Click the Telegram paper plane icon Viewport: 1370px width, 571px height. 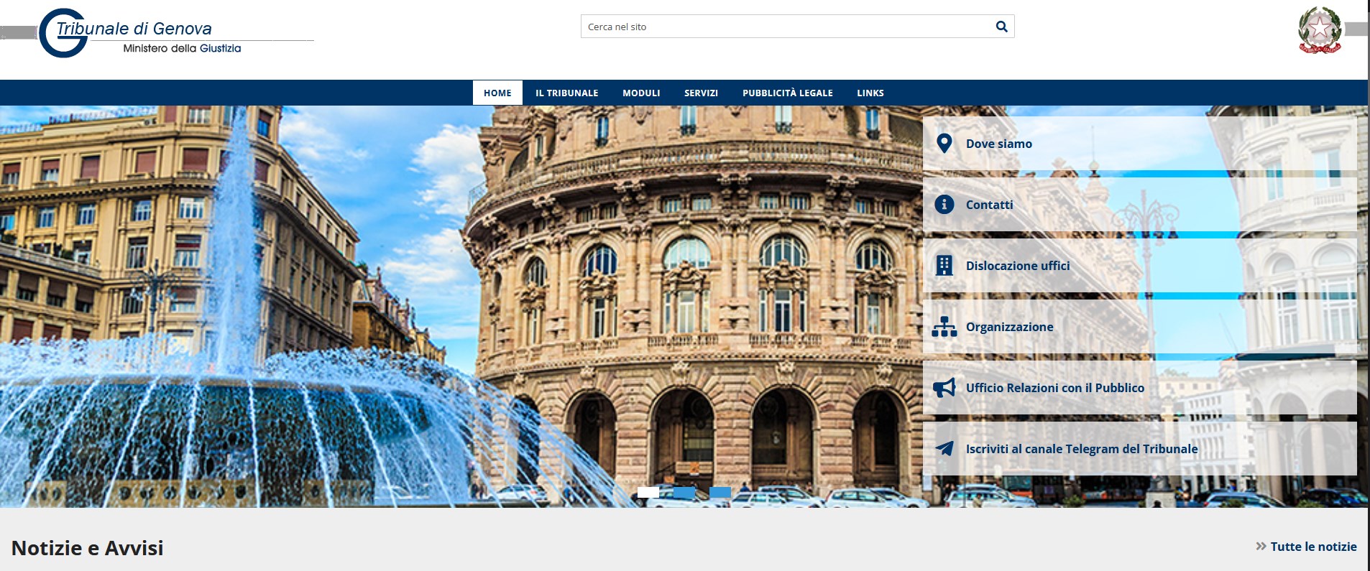pyautogui.click(x=944, y=449)
